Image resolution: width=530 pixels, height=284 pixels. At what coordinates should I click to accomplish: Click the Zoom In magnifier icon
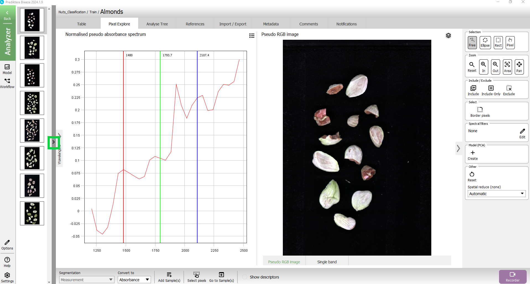pyautogui.click(x=483, y=67)
